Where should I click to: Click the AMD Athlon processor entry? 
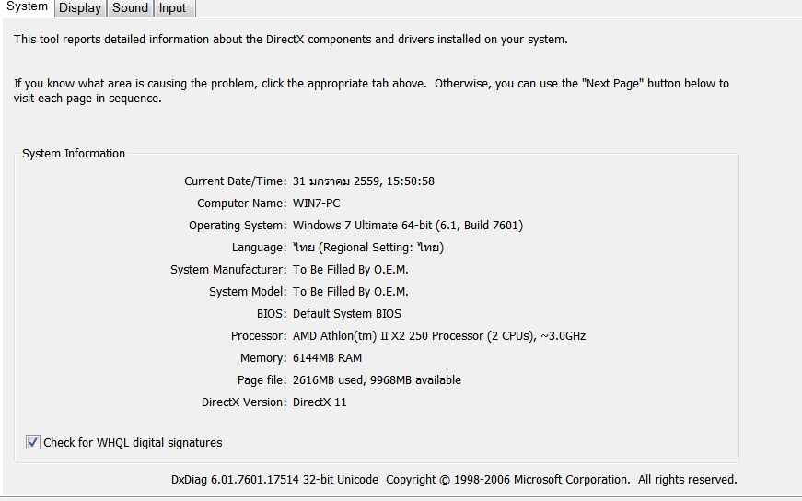438,336
